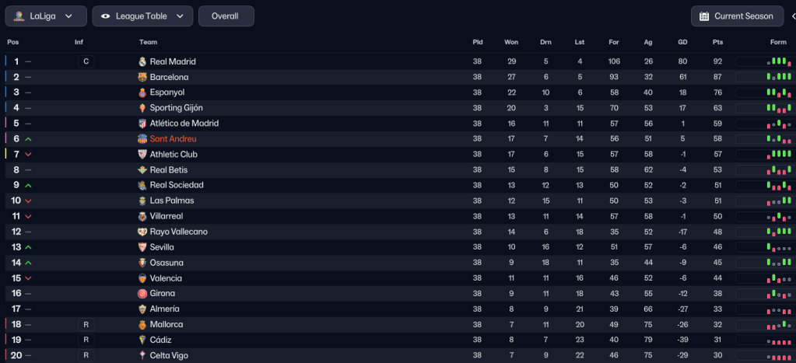Open the Current Season selector
This screenshot has width=796, height=363.
click(737, 16)
